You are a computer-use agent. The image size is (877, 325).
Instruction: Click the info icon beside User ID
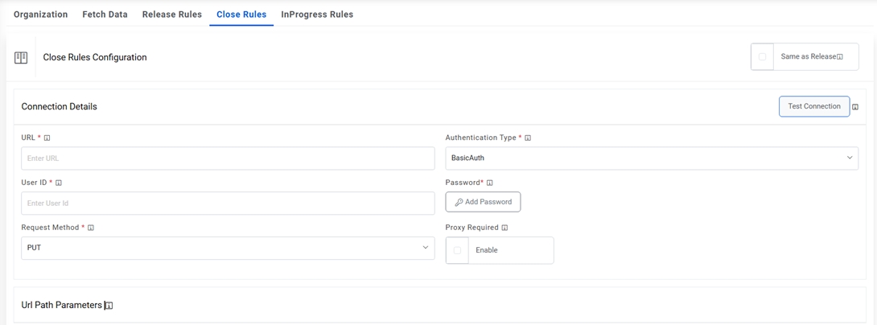59,183
